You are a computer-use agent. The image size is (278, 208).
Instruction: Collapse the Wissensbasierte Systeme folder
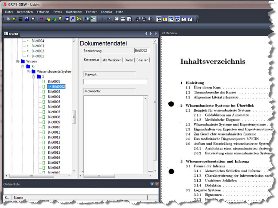[28, 71]
